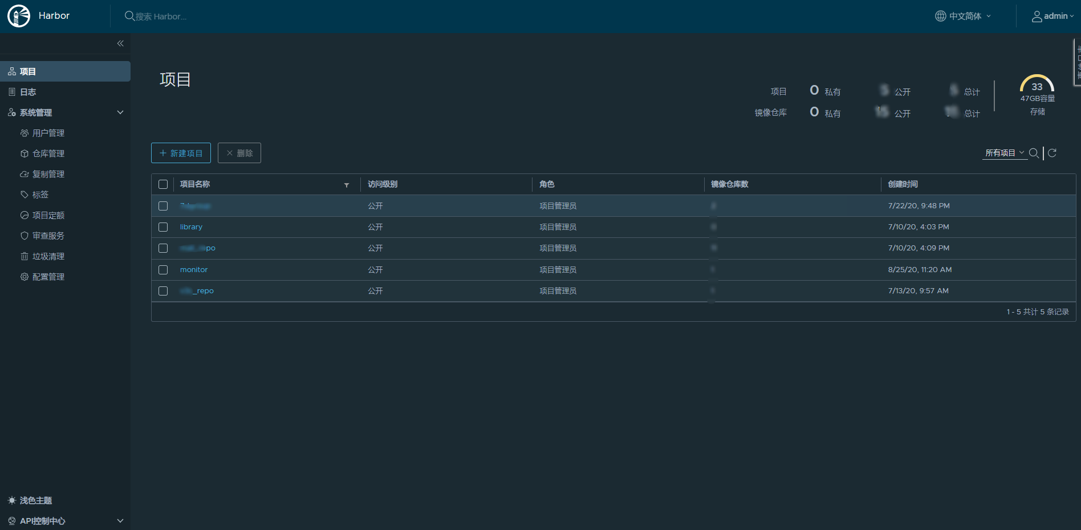Toggle the select-all checkbox in table header
This screenshot has width=1081, height=530.
coord(163,184)
